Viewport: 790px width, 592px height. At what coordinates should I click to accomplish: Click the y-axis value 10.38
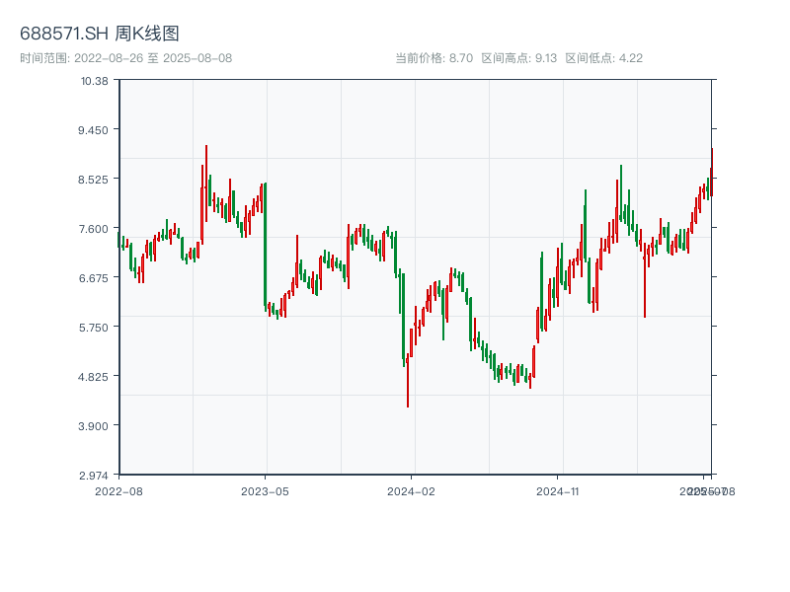coord(94,81)
